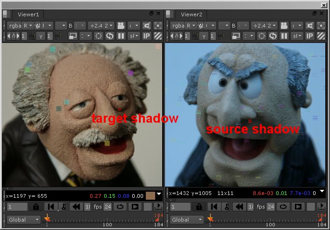
Task: Click Viewer1 flipbook ruler-arrow icon
Action: pos(158,207)
